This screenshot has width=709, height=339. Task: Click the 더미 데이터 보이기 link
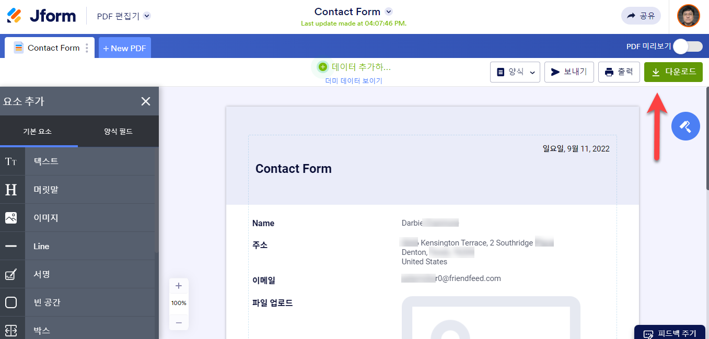tap(354, 81)
